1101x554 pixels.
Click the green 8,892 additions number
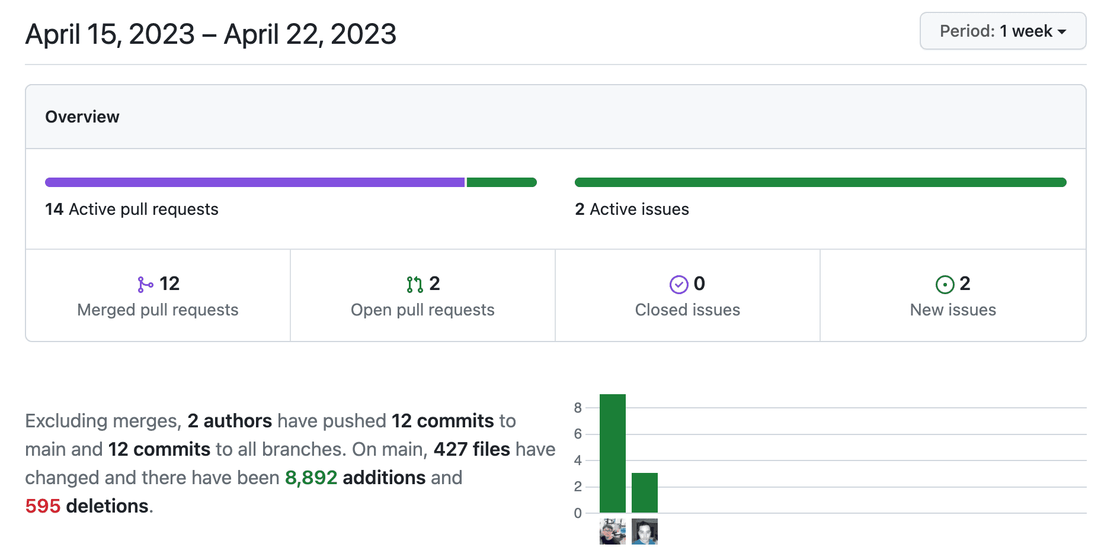coord(311,478)
